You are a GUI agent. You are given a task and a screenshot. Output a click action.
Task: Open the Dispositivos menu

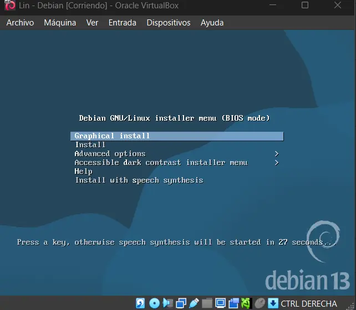pyautogui.click(x=168, y=23)
